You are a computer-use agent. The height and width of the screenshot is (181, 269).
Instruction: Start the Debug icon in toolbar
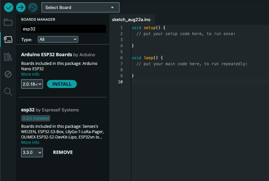click(x=33, y=7)
